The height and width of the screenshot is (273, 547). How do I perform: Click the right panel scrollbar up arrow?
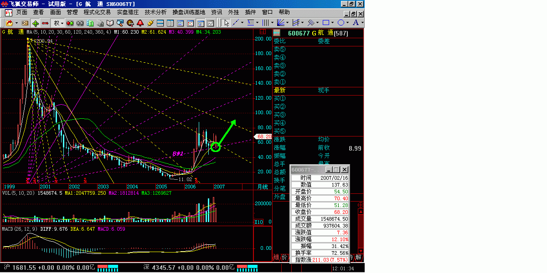tap(361, 205)
